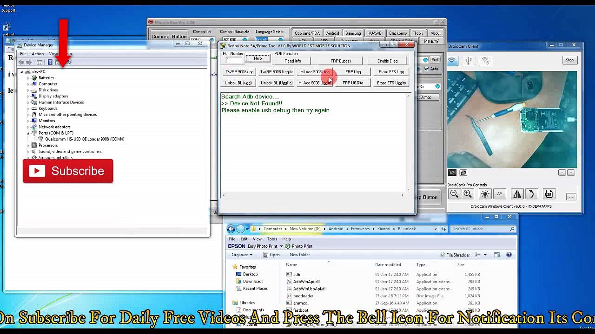Zoom in the DroidCam camera
This screenshot has height=334, width=595.
point(468,194)
